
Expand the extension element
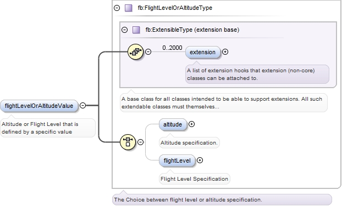pos(225,52)
